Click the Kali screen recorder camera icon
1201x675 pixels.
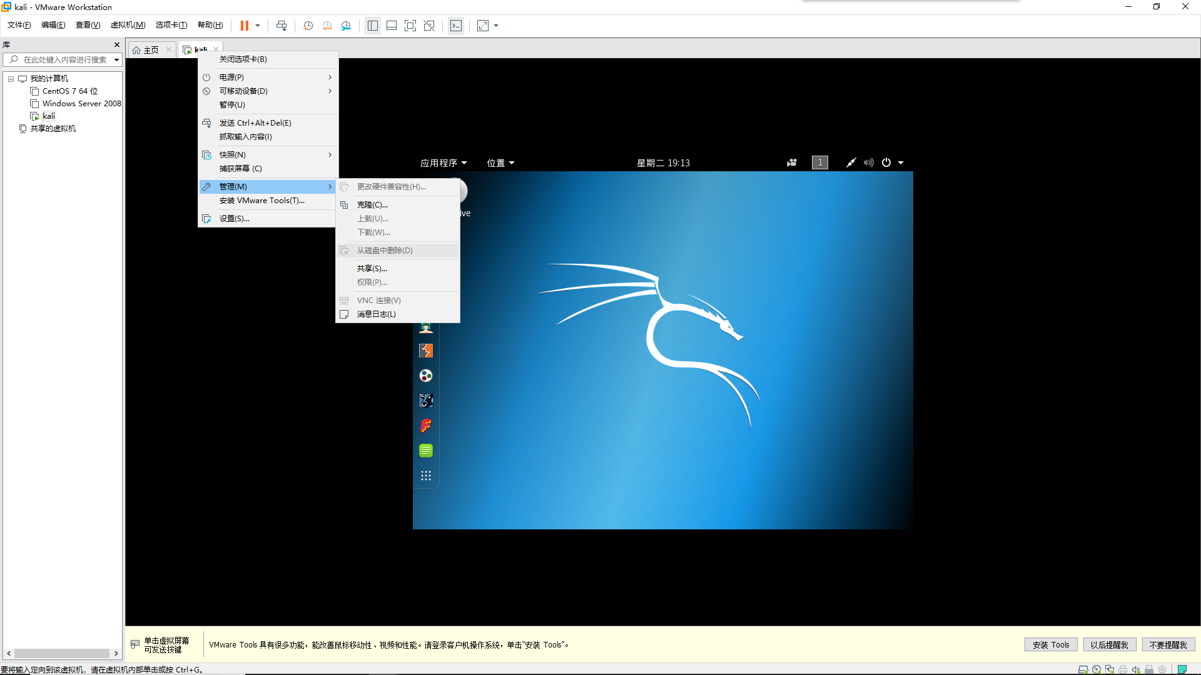[x=792, y=162]
